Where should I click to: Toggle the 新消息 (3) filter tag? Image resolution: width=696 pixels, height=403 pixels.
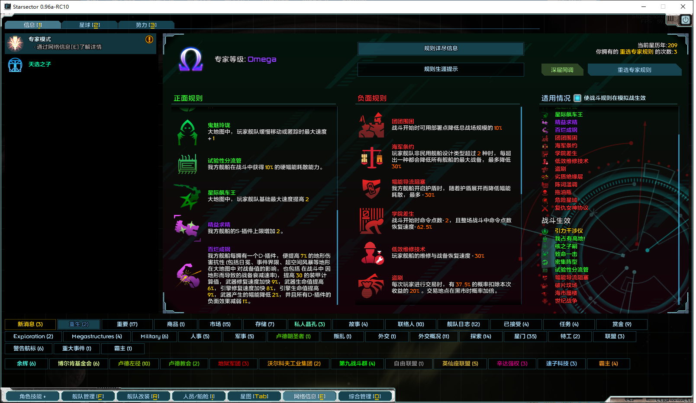pos(30,324)
